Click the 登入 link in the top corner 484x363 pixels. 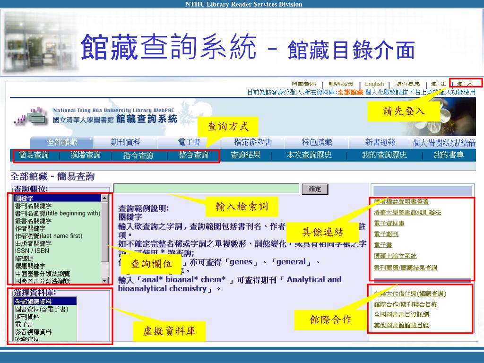[x=465, y=83]
